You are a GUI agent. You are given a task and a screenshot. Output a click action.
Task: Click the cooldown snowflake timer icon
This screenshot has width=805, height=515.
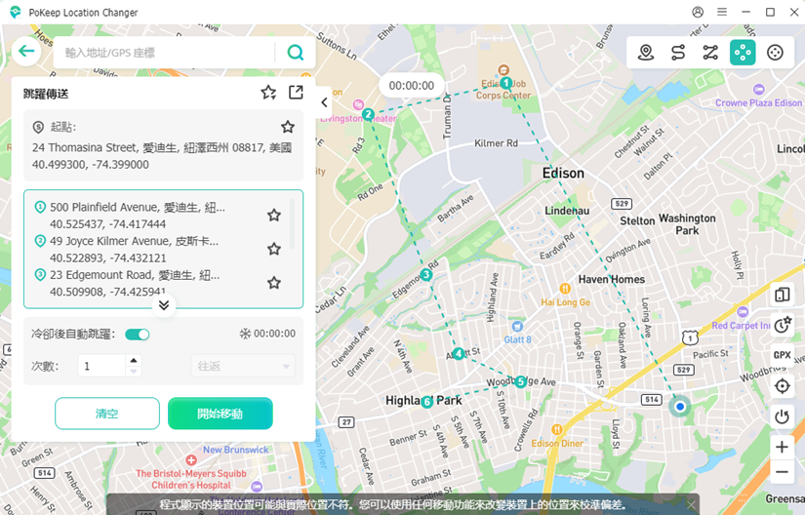245,334
